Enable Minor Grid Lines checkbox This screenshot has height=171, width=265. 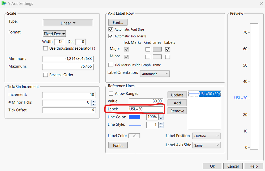point(148,57)
